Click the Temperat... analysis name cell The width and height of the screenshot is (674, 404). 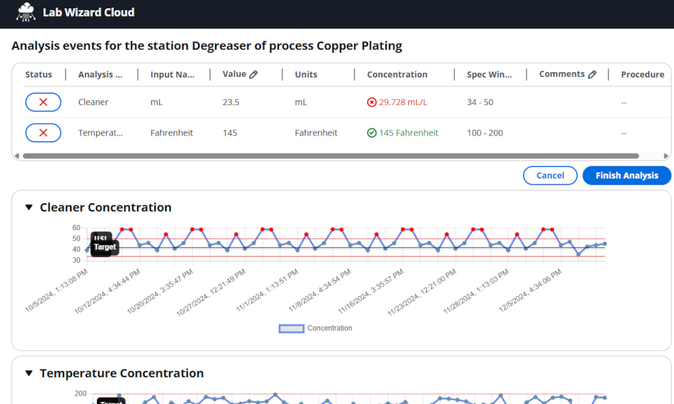100,133
